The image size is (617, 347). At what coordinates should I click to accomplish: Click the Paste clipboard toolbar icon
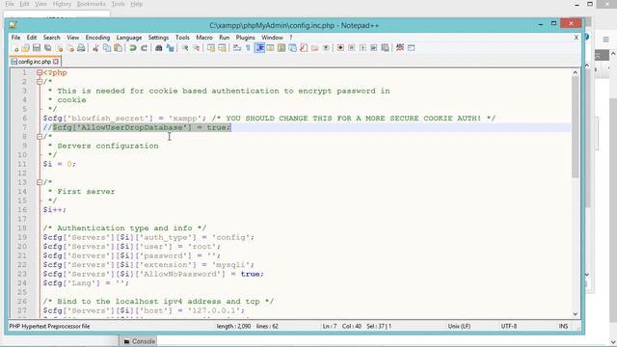(118, 48)
